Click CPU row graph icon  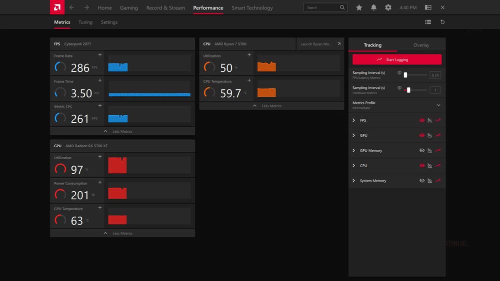pos(430,166)
